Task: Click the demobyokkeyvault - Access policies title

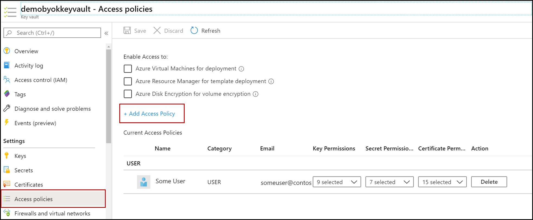Action: click(x=87, y=9)
